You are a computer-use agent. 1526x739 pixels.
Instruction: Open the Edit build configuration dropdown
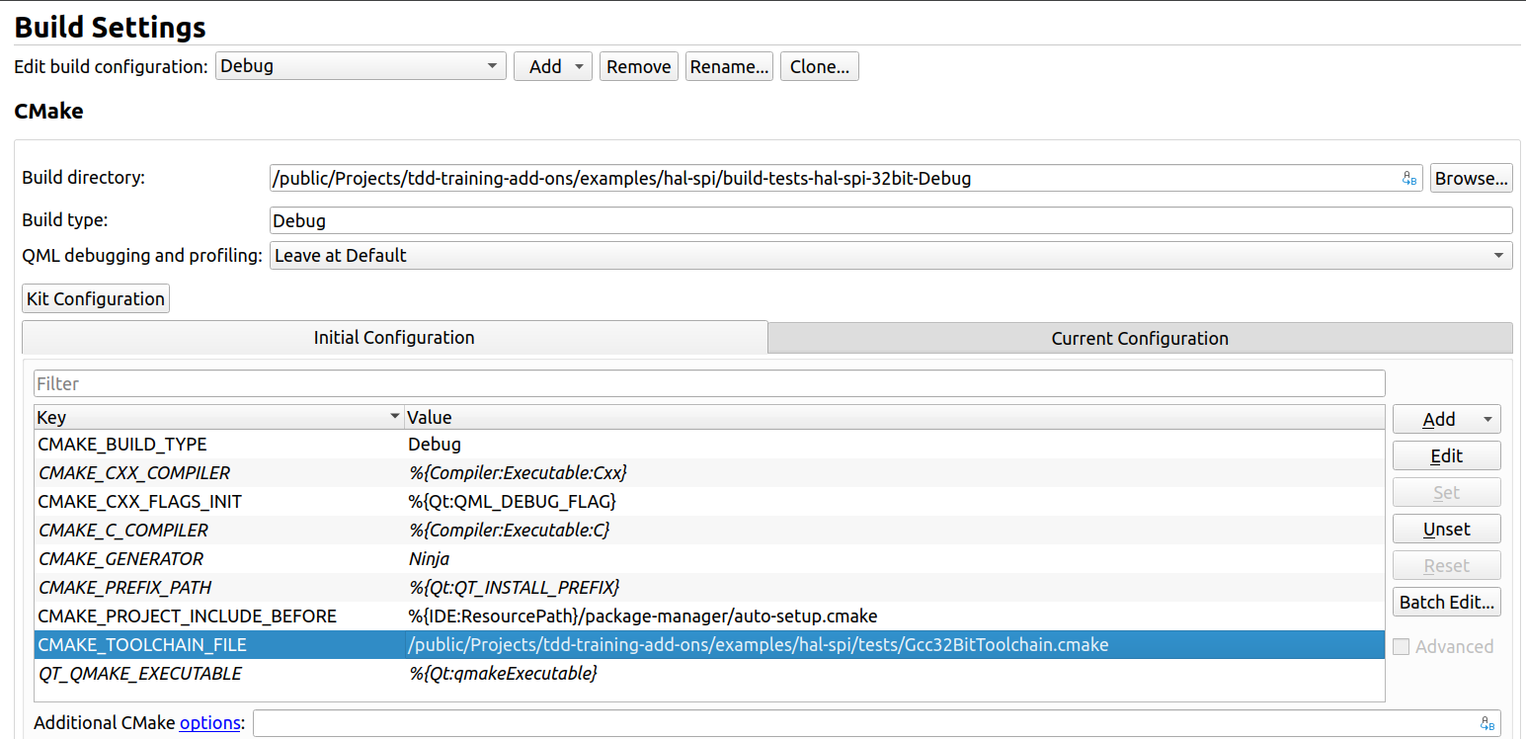pos(361,66)
